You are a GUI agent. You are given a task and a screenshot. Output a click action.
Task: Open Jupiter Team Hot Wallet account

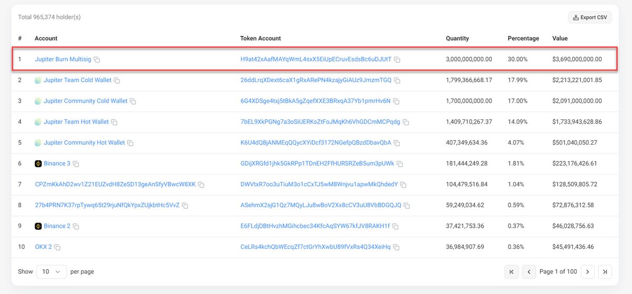click(x=76, y=122)
